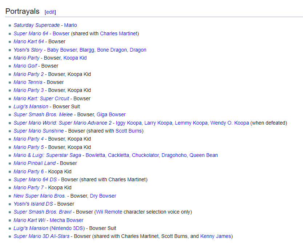Open Super Mario World: Super Mario Advance 2 link
The height and width of the screenshot is (243, 303).
tap(62, 123)
